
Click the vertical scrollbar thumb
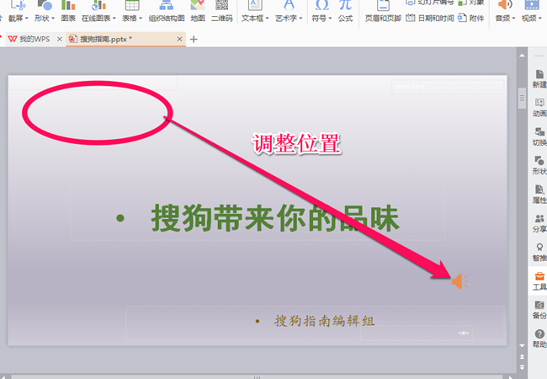click(x=522, y=99)
